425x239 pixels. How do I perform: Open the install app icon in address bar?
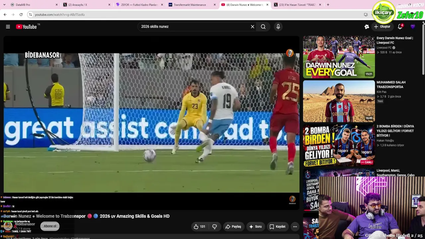coord(366,15)
